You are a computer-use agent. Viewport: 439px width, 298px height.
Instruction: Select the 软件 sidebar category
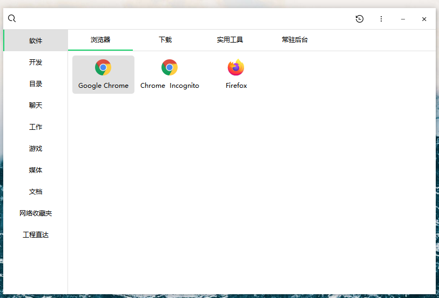pos(36,40)
